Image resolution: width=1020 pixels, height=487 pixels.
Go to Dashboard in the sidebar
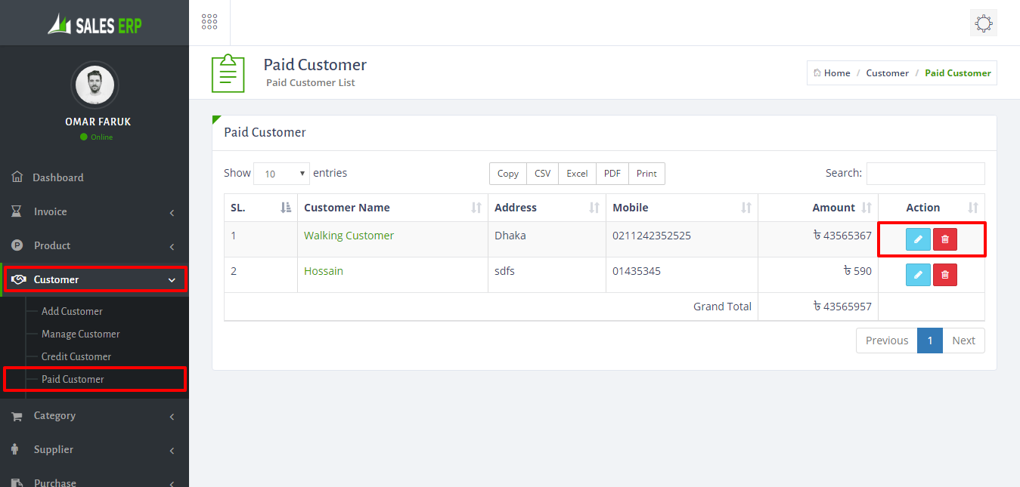click(58, 177)
